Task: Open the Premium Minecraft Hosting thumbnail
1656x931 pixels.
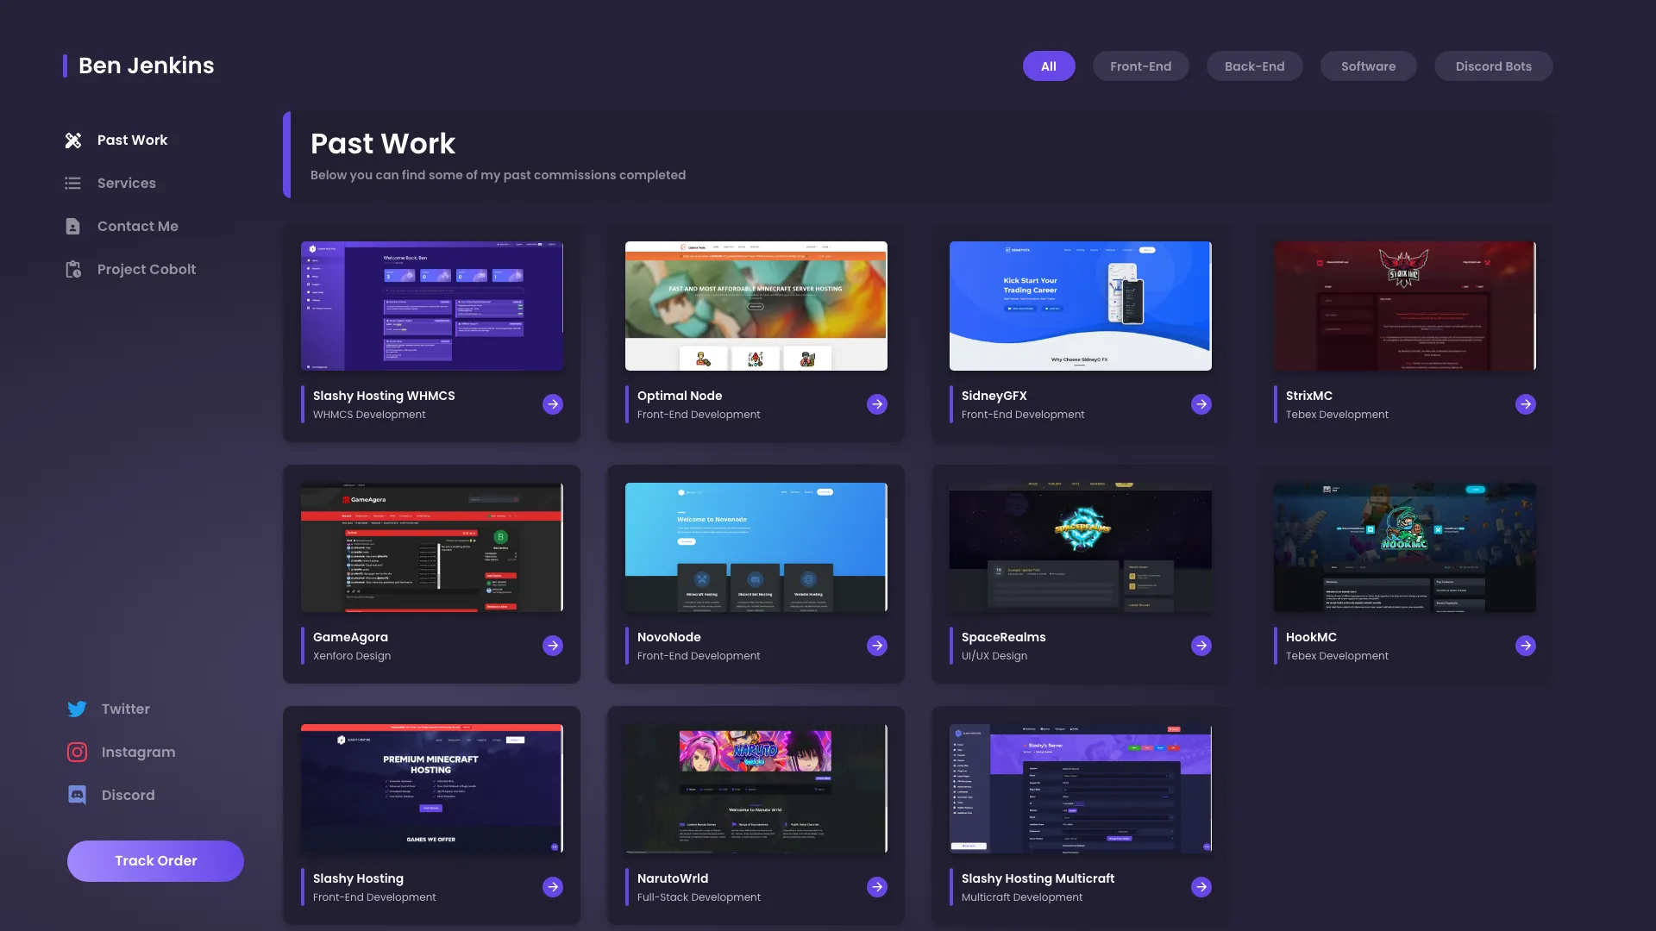Action: pyautogui.click(x=432, y=789)
